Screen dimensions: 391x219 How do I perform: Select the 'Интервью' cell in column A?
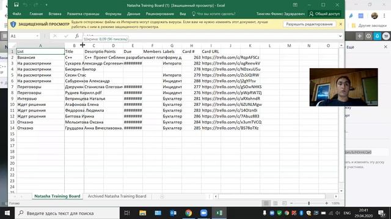tap(40, 99)
